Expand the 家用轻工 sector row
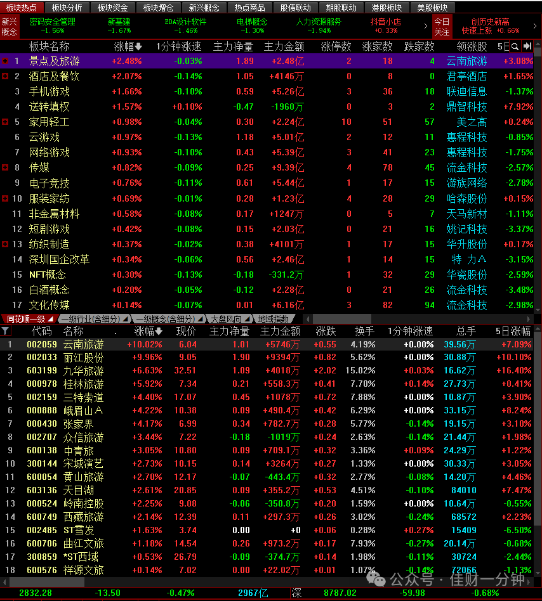This screenshot has height=601, width=542. 5,122
